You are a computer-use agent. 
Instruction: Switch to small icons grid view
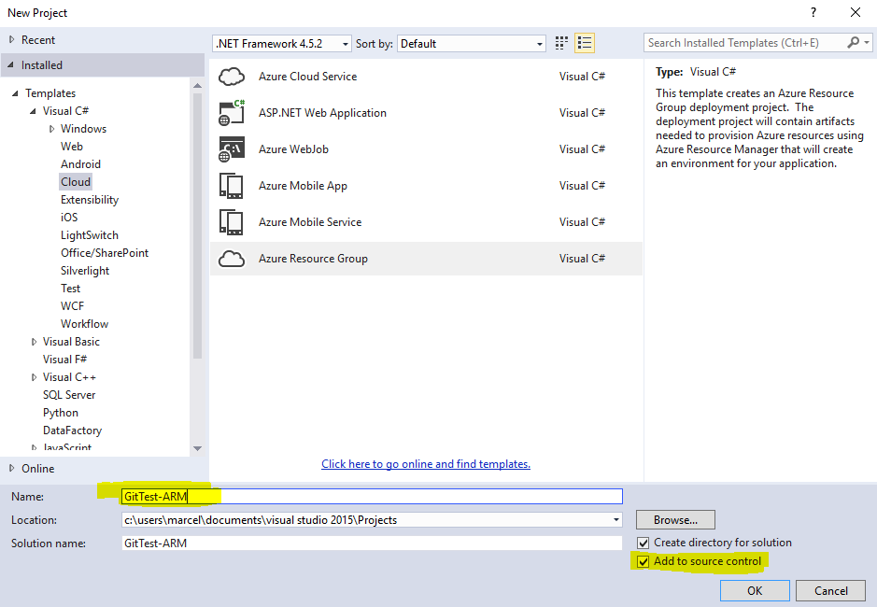click(x=561, y=43)
